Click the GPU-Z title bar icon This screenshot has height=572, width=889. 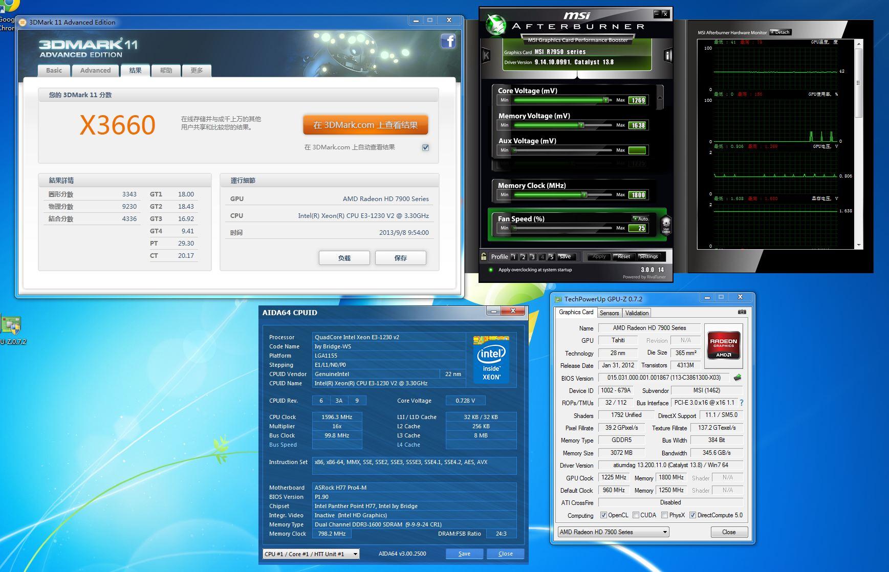coord(558,299)
